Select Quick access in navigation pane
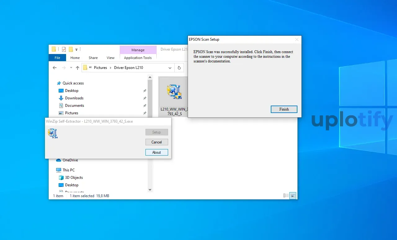Screen dimensions: 397x240 point(73,83)
